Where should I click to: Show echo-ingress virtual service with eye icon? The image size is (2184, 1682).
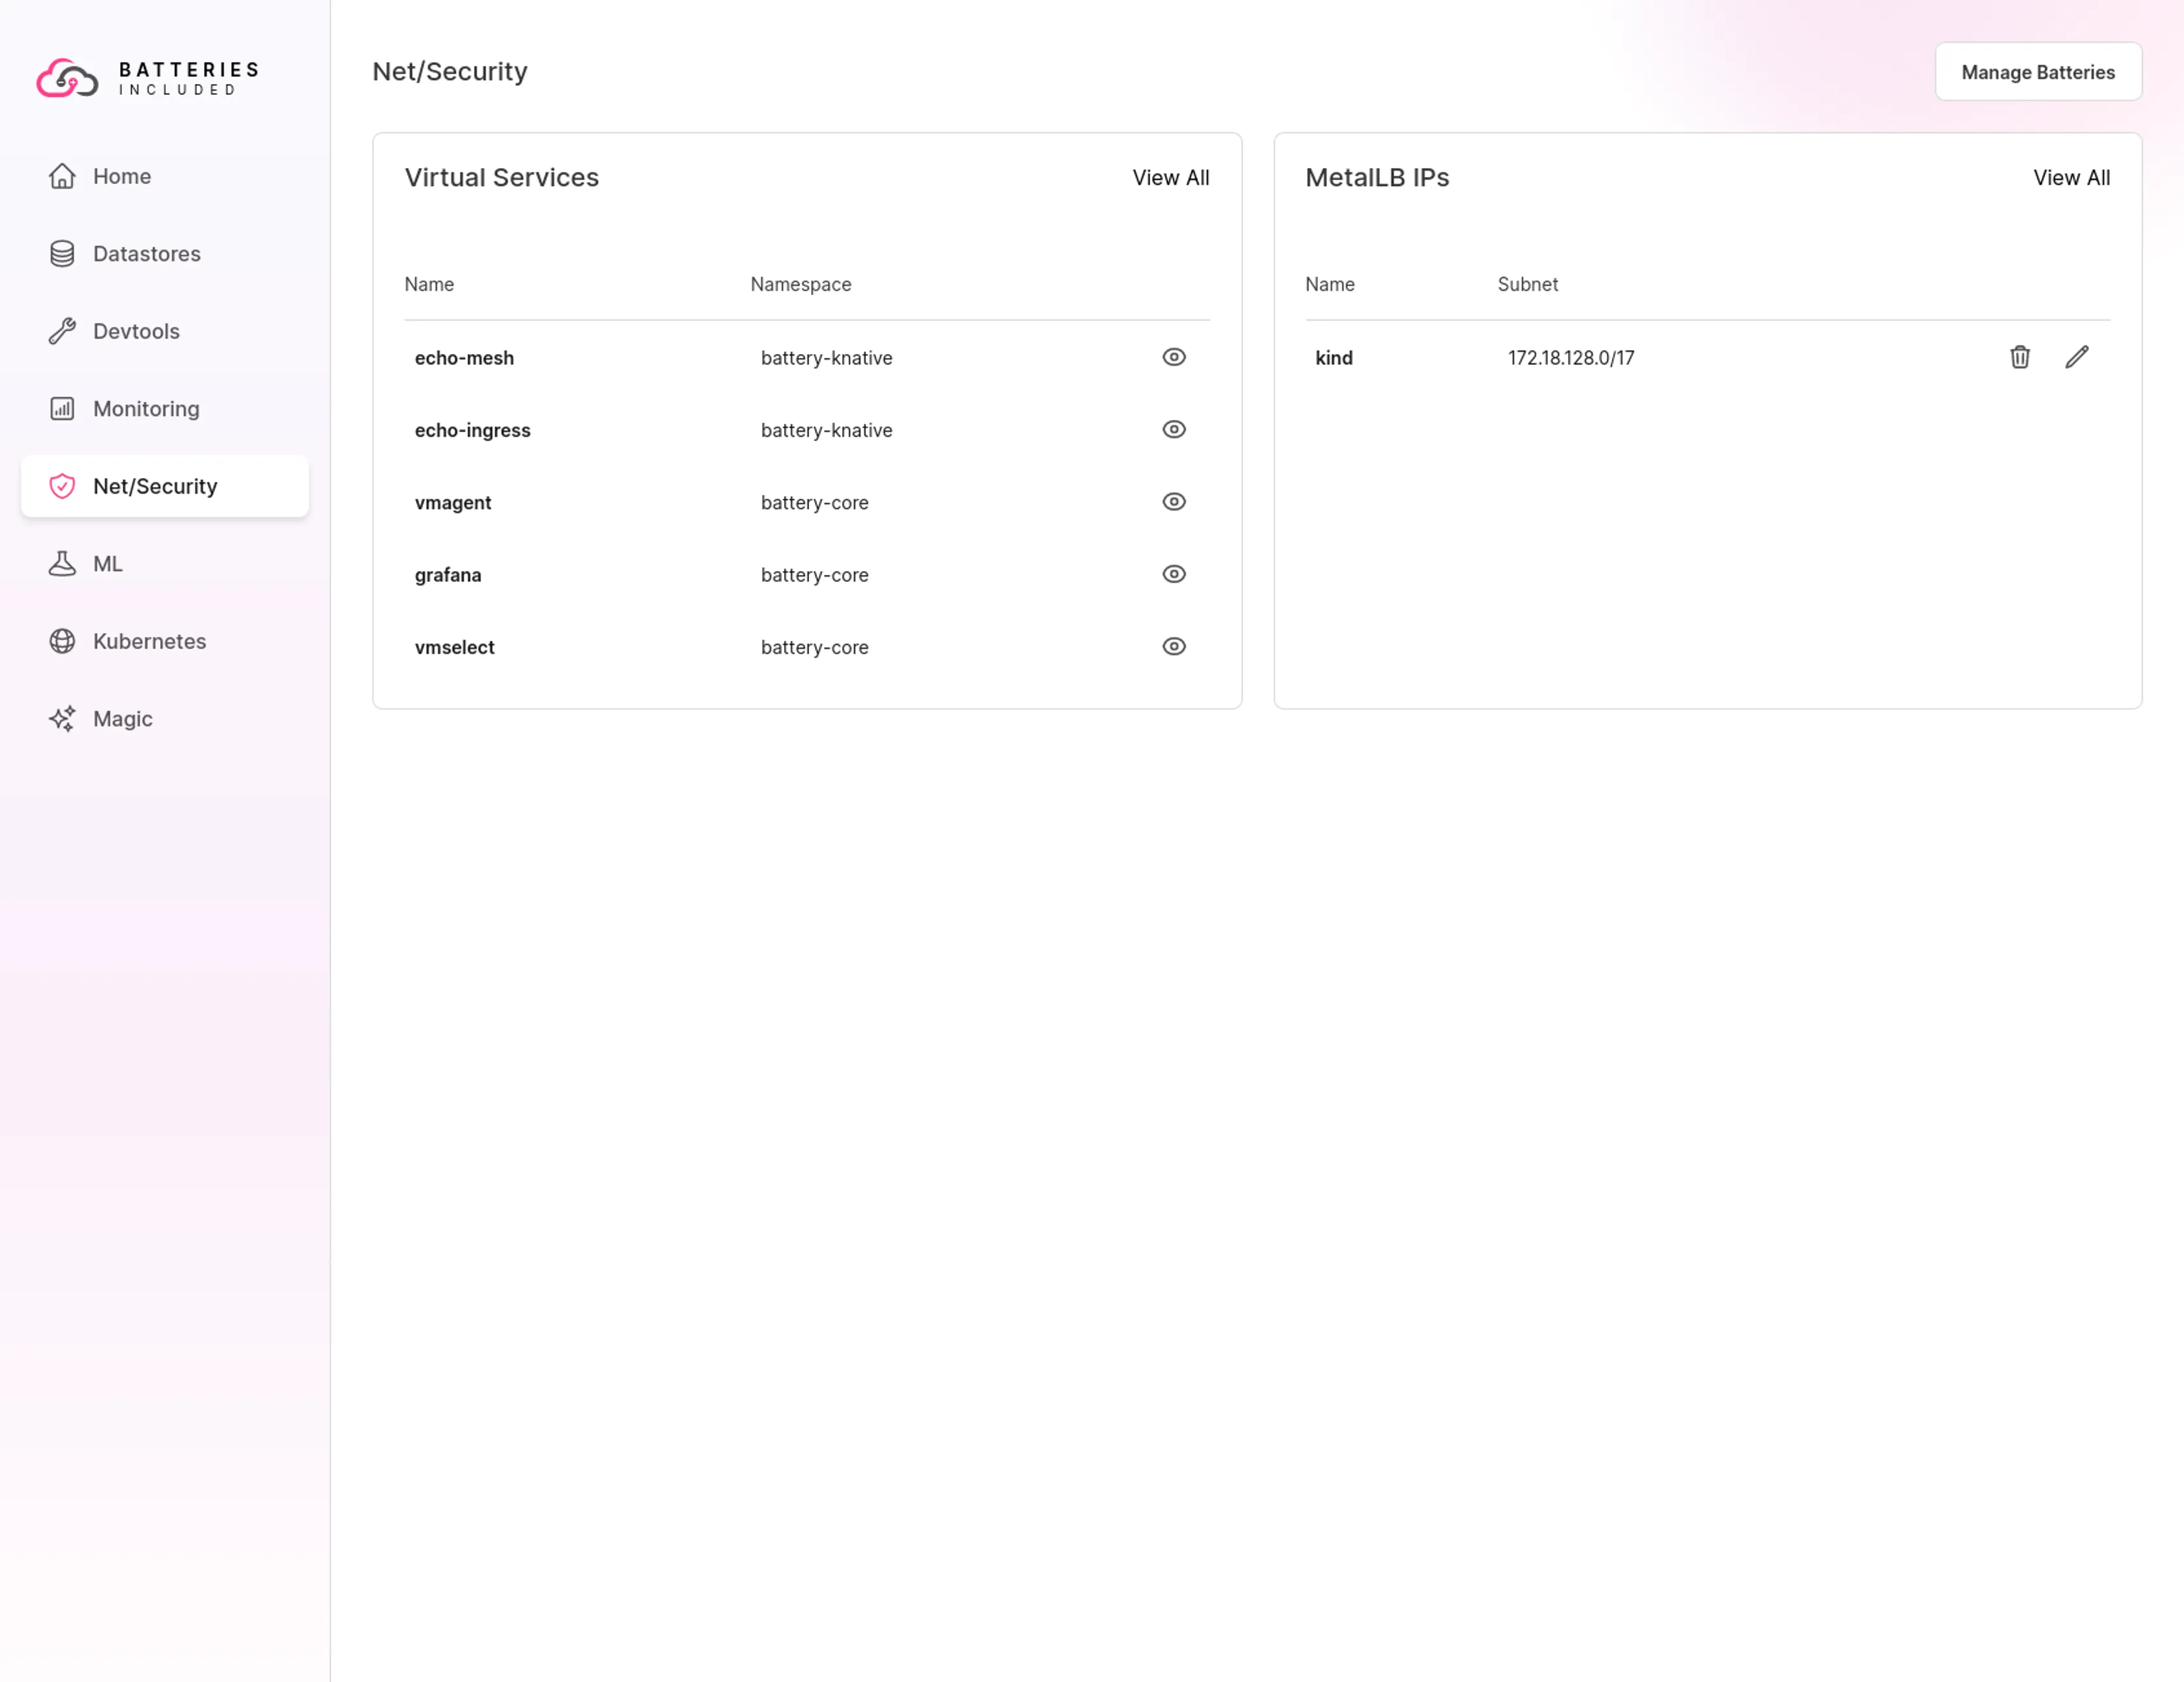point(1173,429)
